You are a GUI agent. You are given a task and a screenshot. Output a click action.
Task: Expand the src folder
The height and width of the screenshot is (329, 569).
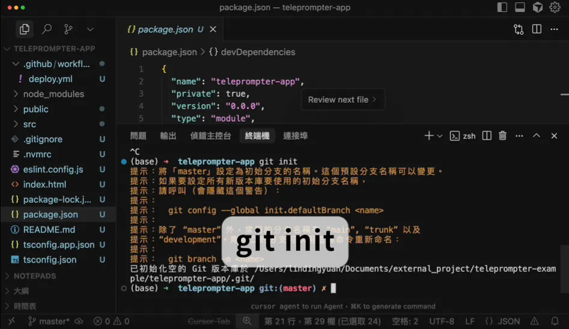[30, 124]
